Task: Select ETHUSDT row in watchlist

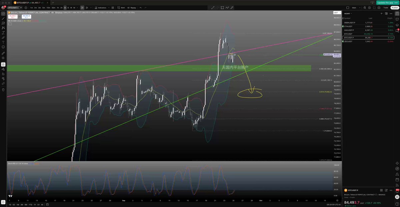Action: (x=368, y=26)
